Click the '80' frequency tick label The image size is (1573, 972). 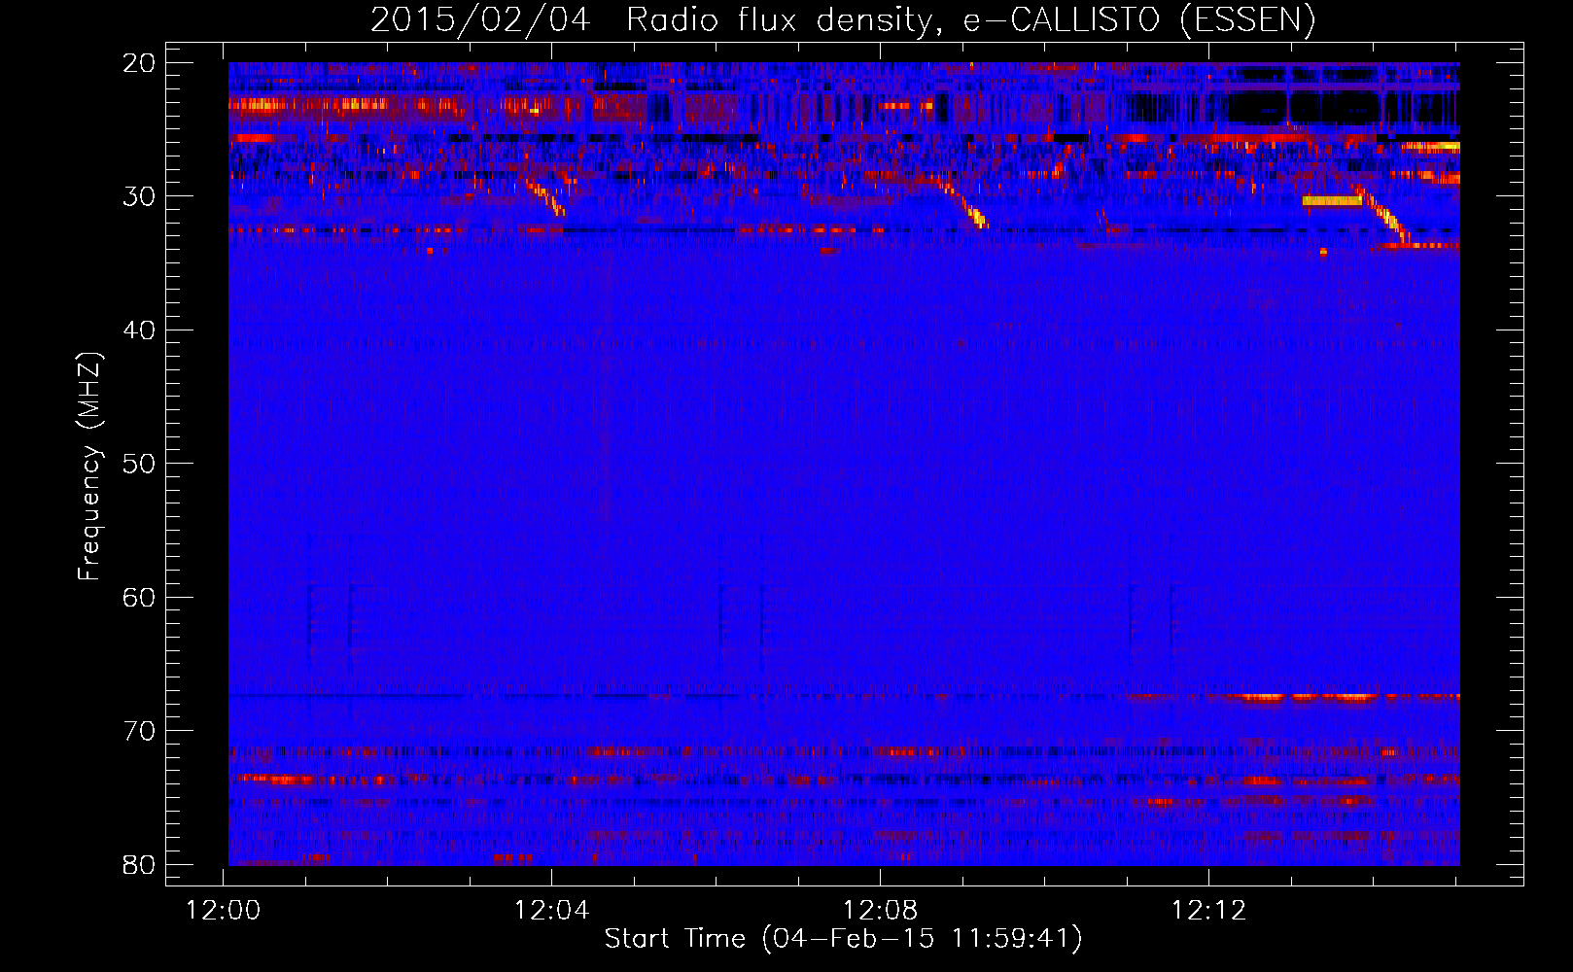click(x=140, y=865)
